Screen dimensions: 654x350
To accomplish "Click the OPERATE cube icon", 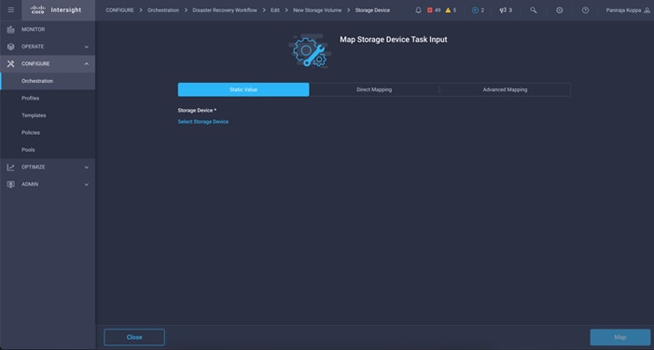I will point(11,47).
